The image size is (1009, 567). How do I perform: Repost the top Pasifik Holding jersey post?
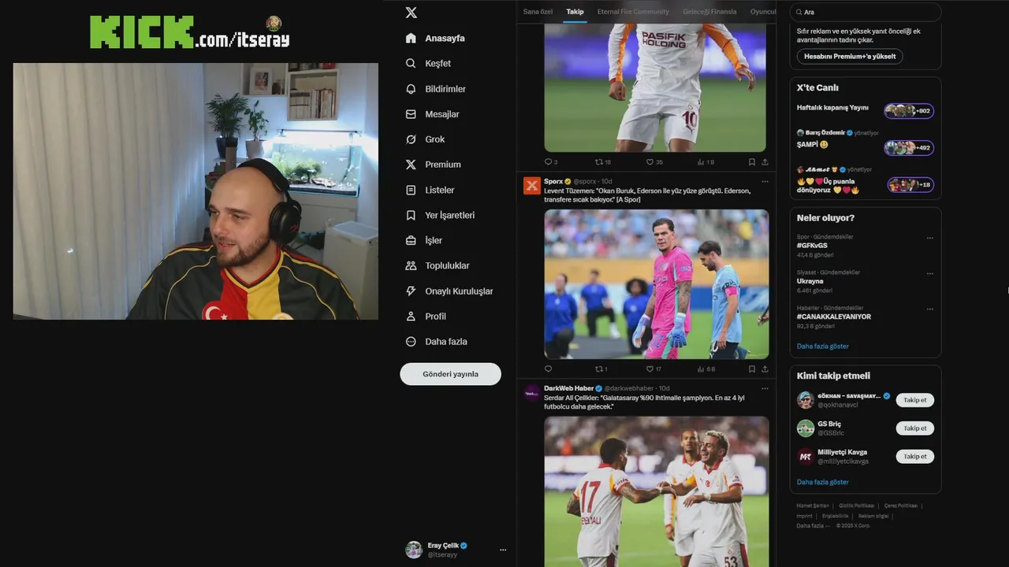[x=603, y=161]
